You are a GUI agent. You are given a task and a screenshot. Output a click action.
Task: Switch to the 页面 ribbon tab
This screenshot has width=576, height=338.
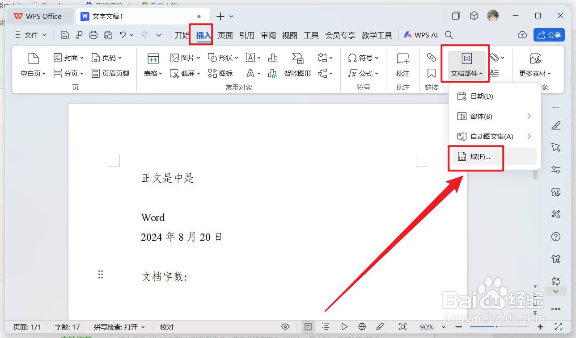[225, 35]
